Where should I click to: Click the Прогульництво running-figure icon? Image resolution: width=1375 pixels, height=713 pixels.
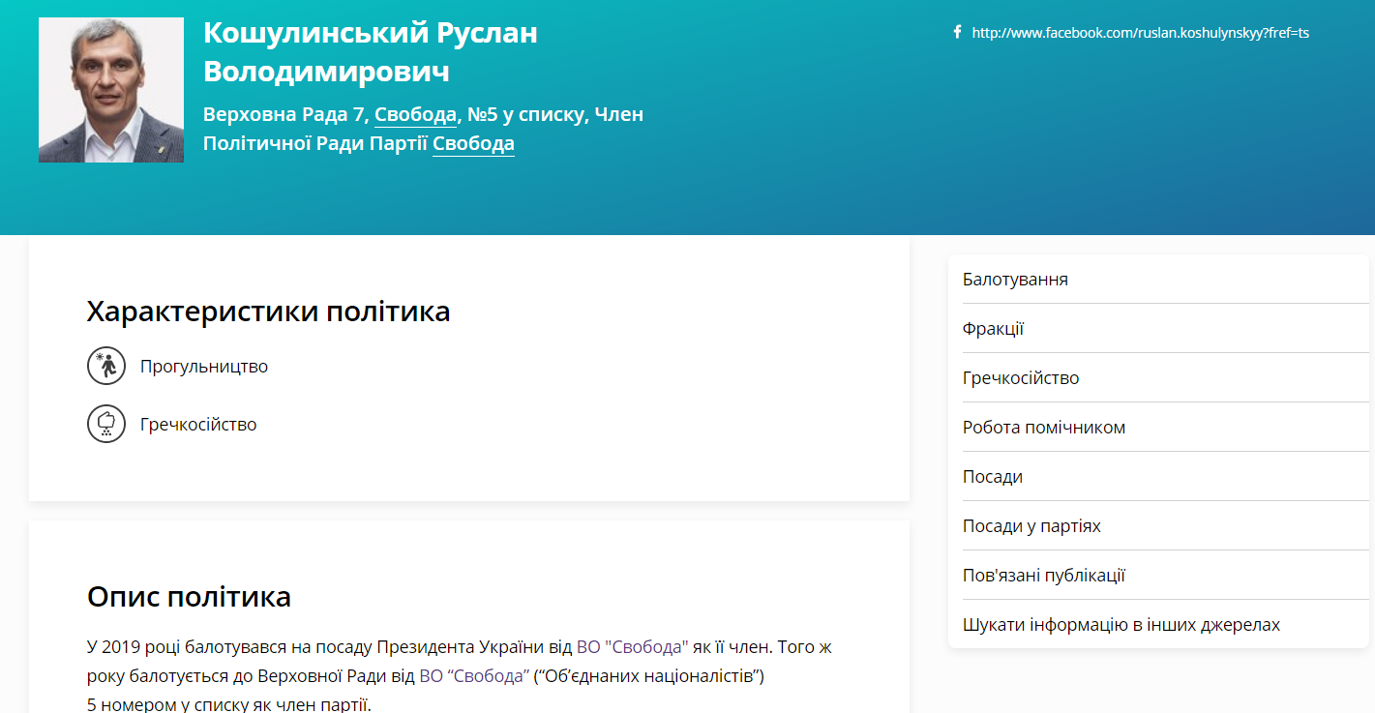click(106, 367)
